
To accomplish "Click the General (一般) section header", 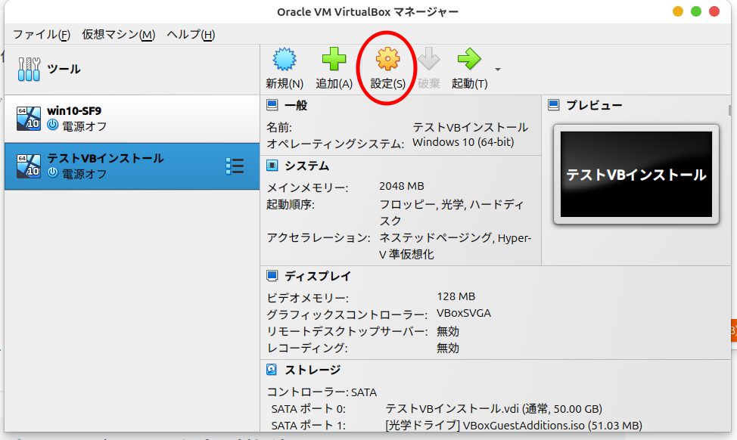I will (296, 105).
